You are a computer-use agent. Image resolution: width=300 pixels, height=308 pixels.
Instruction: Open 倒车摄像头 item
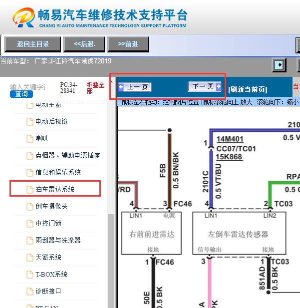(x=51, y=206)
